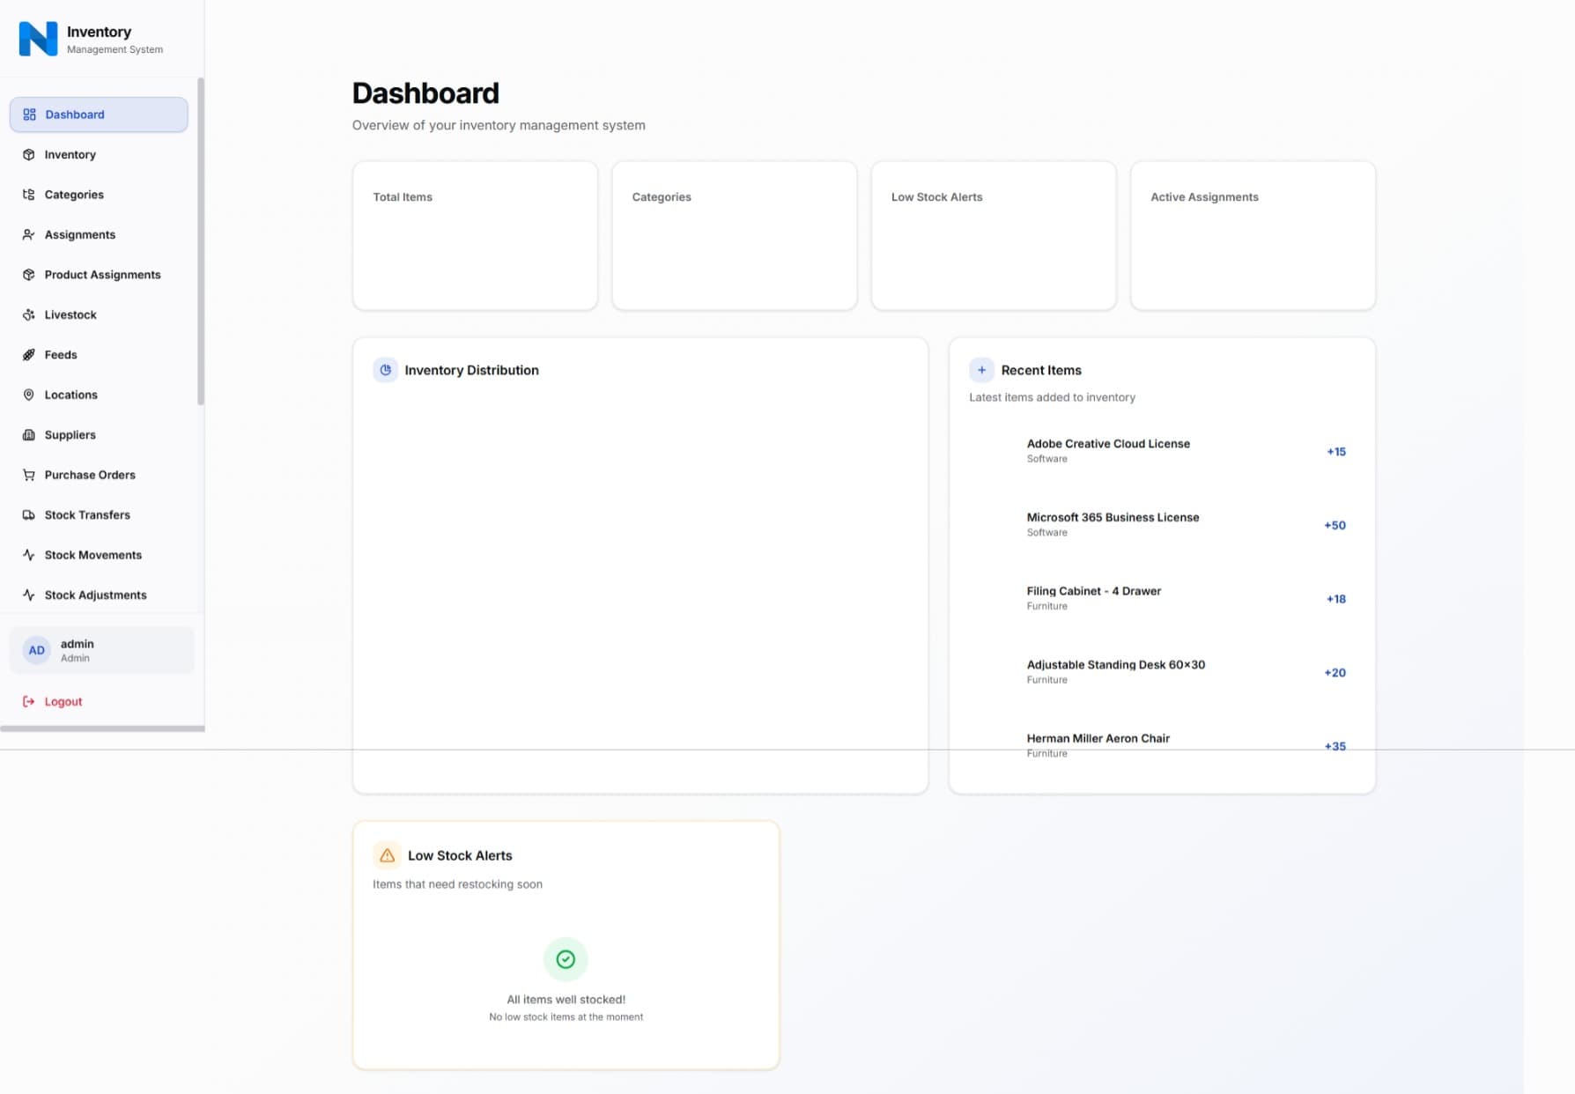Select the Inventory box icon in sidebar
The width and height of the screenshot is (1575, 1094).
coord(28,154)
